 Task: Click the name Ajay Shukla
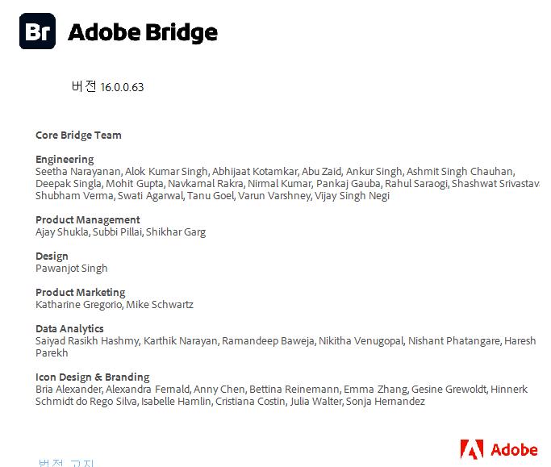tap(62, 231)
